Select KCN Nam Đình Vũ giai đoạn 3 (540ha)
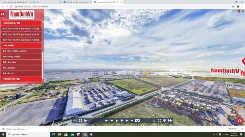Viewport: 245px width, 137px height. (21, 40)
